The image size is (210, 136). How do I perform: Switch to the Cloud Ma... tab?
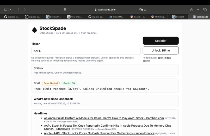pyautogui.click(x=116, y=17)
